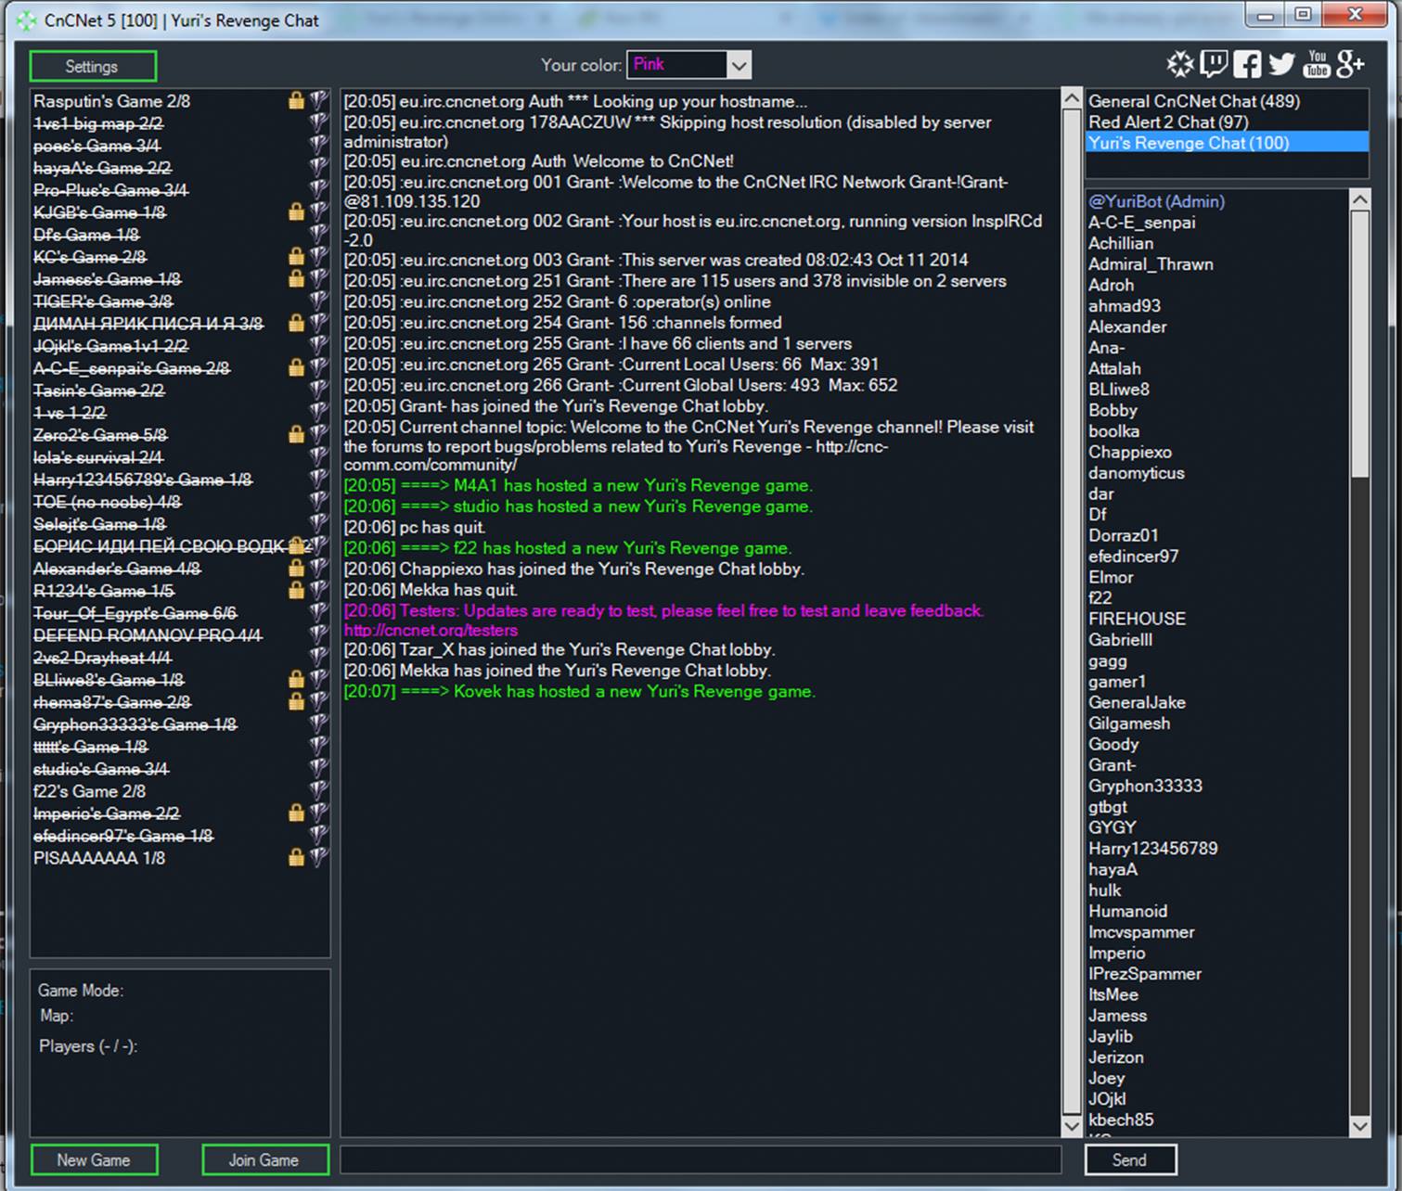The height and width of the screenshot is (1191, 1402).
Task: Click the lock icon on R1234's Game row
Action: tap(296, 590)
